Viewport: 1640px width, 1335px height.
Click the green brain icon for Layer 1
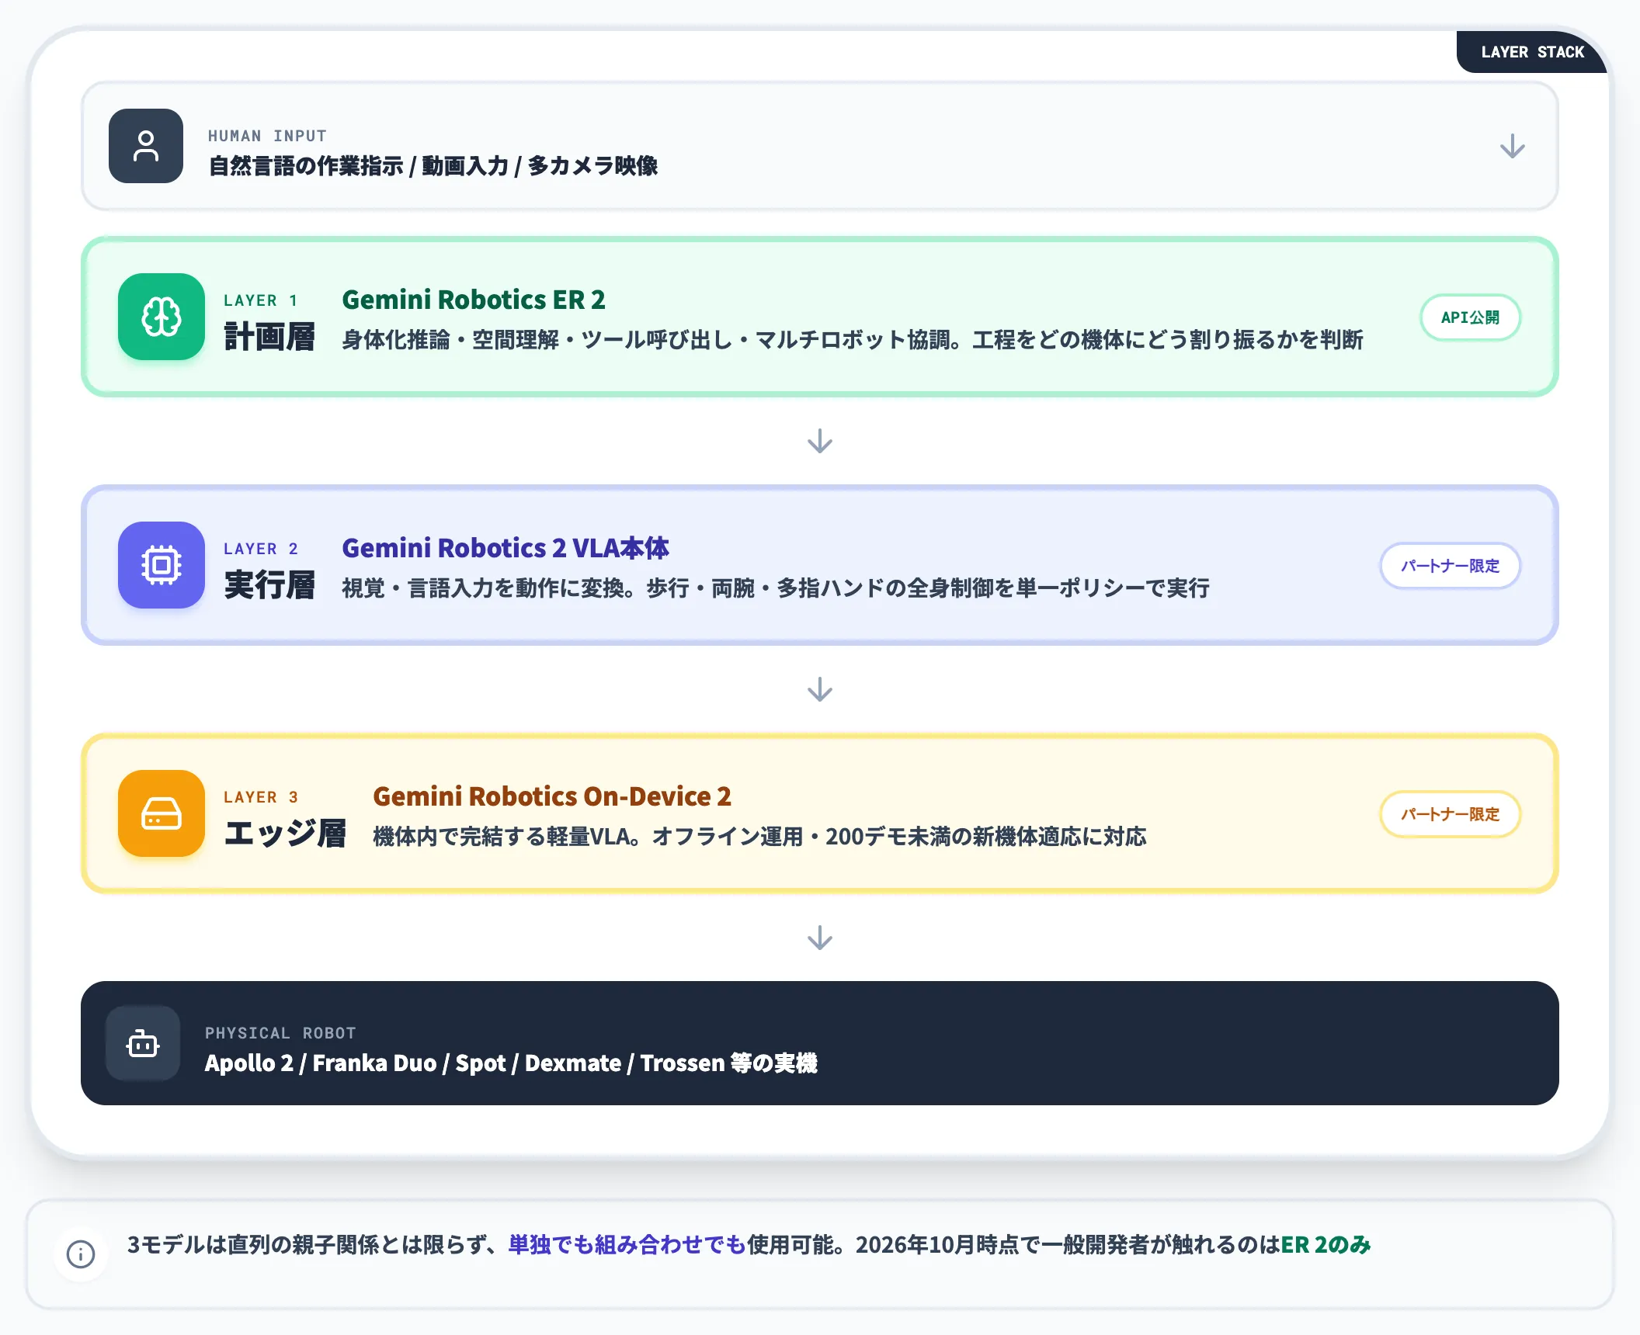click(162, 317)
